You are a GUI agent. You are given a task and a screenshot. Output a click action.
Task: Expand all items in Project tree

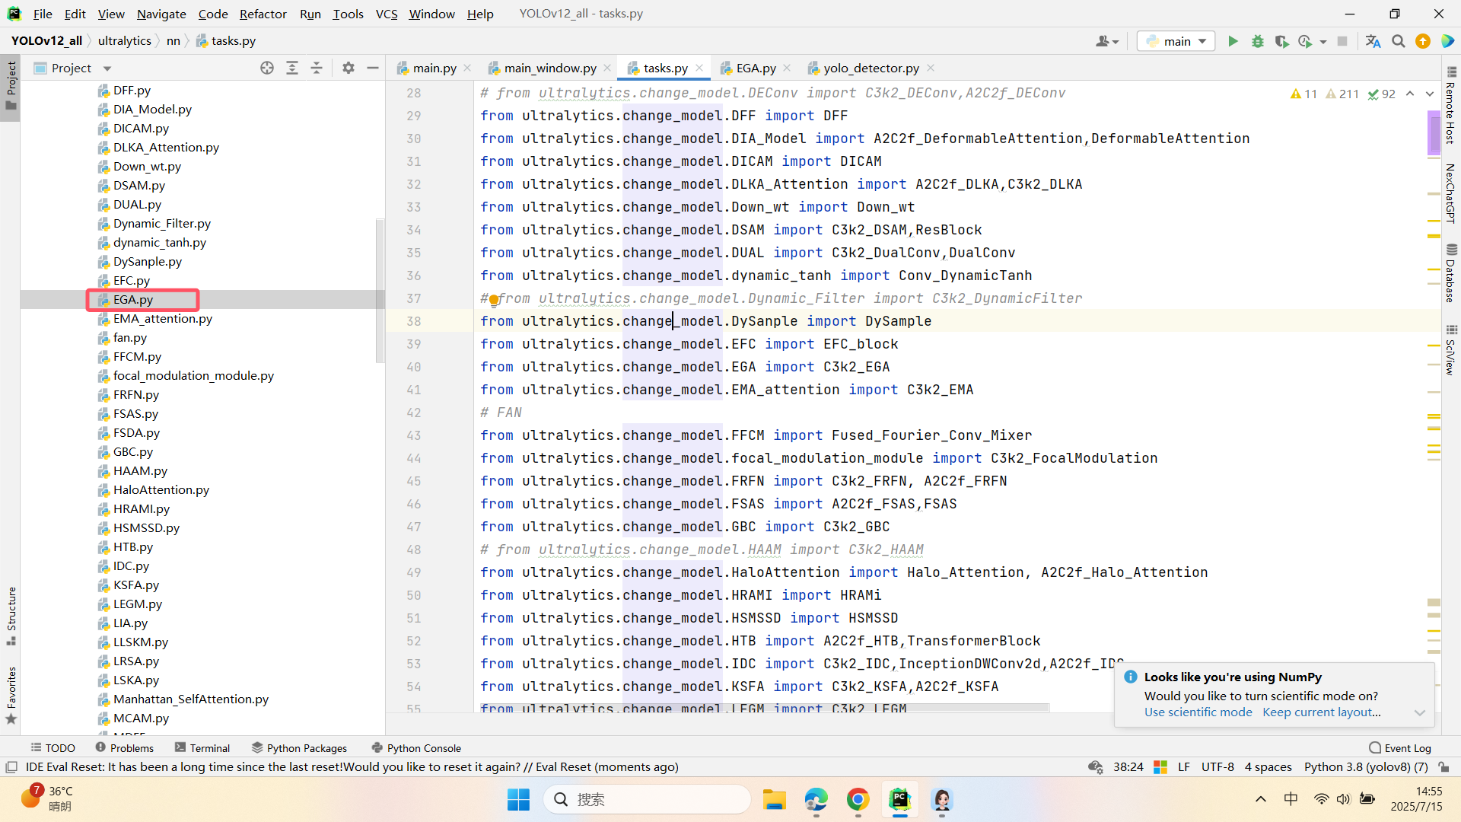(292, 68)
